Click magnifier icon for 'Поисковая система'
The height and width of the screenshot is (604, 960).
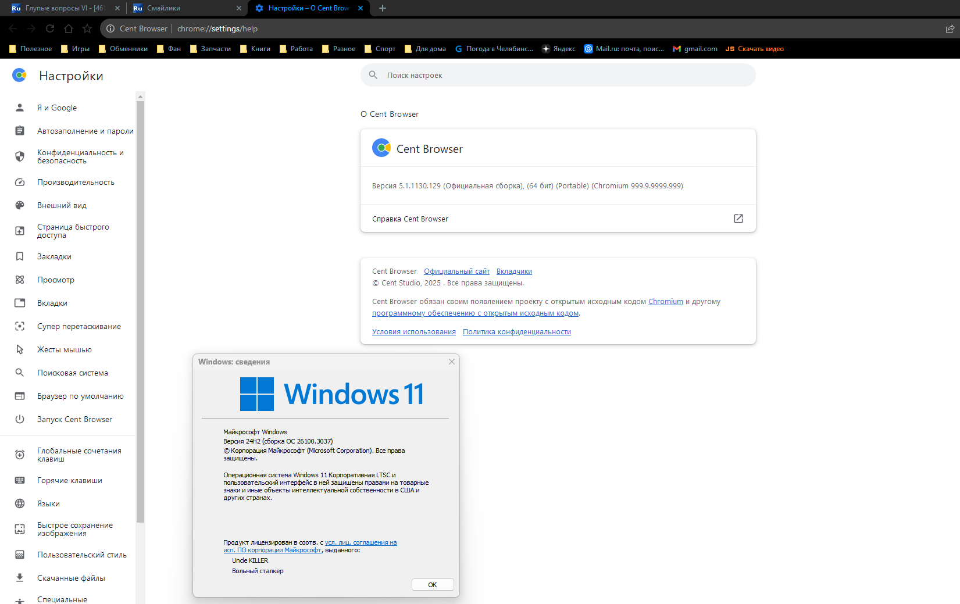(20, 373)
